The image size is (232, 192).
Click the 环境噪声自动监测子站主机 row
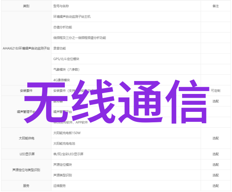click(x=126, y=17)
